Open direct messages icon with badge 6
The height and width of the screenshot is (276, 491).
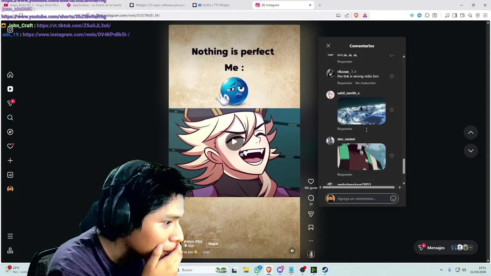(10, 103)
